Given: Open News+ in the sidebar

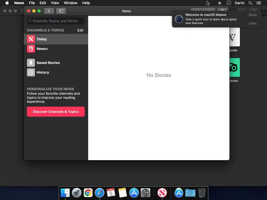Looking at the screenshot, I should tap(56, 49).
